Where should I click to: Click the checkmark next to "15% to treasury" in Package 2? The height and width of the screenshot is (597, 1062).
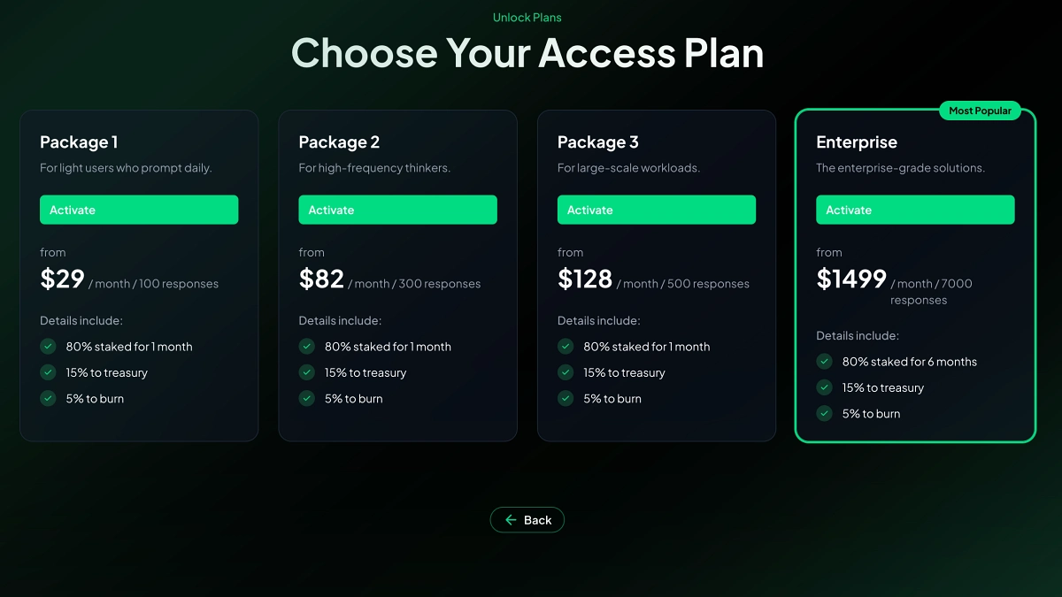(x=306, y=372)
